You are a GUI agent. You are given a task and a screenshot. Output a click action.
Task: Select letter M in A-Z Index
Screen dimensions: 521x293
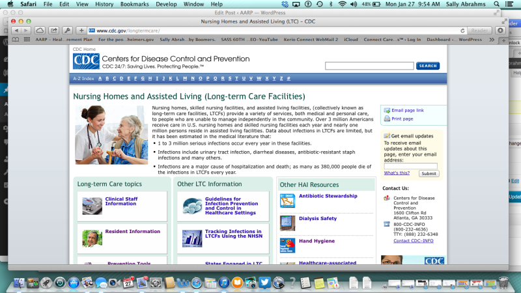[185, 78]
